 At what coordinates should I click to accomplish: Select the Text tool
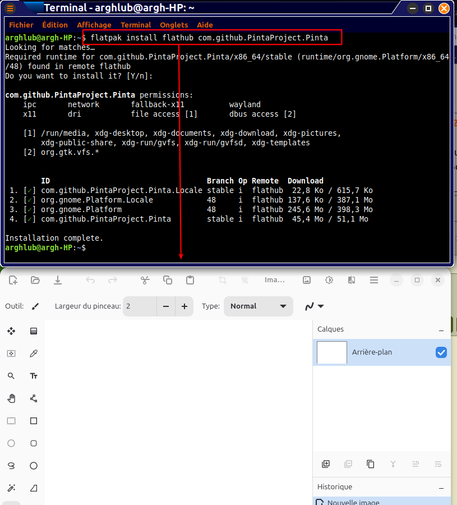pos(34,376)
